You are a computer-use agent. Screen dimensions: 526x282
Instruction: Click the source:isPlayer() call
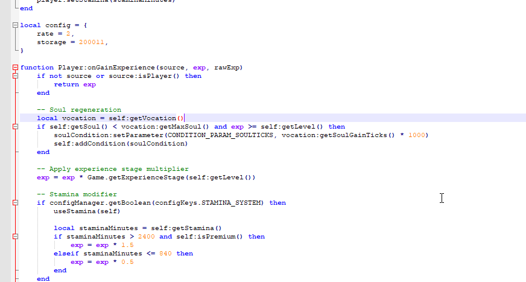click(144, 76)
